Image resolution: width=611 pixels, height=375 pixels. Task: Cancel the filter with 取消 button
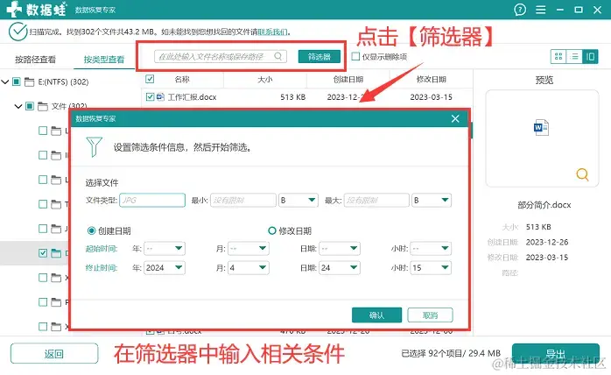(x=430, y=315)
